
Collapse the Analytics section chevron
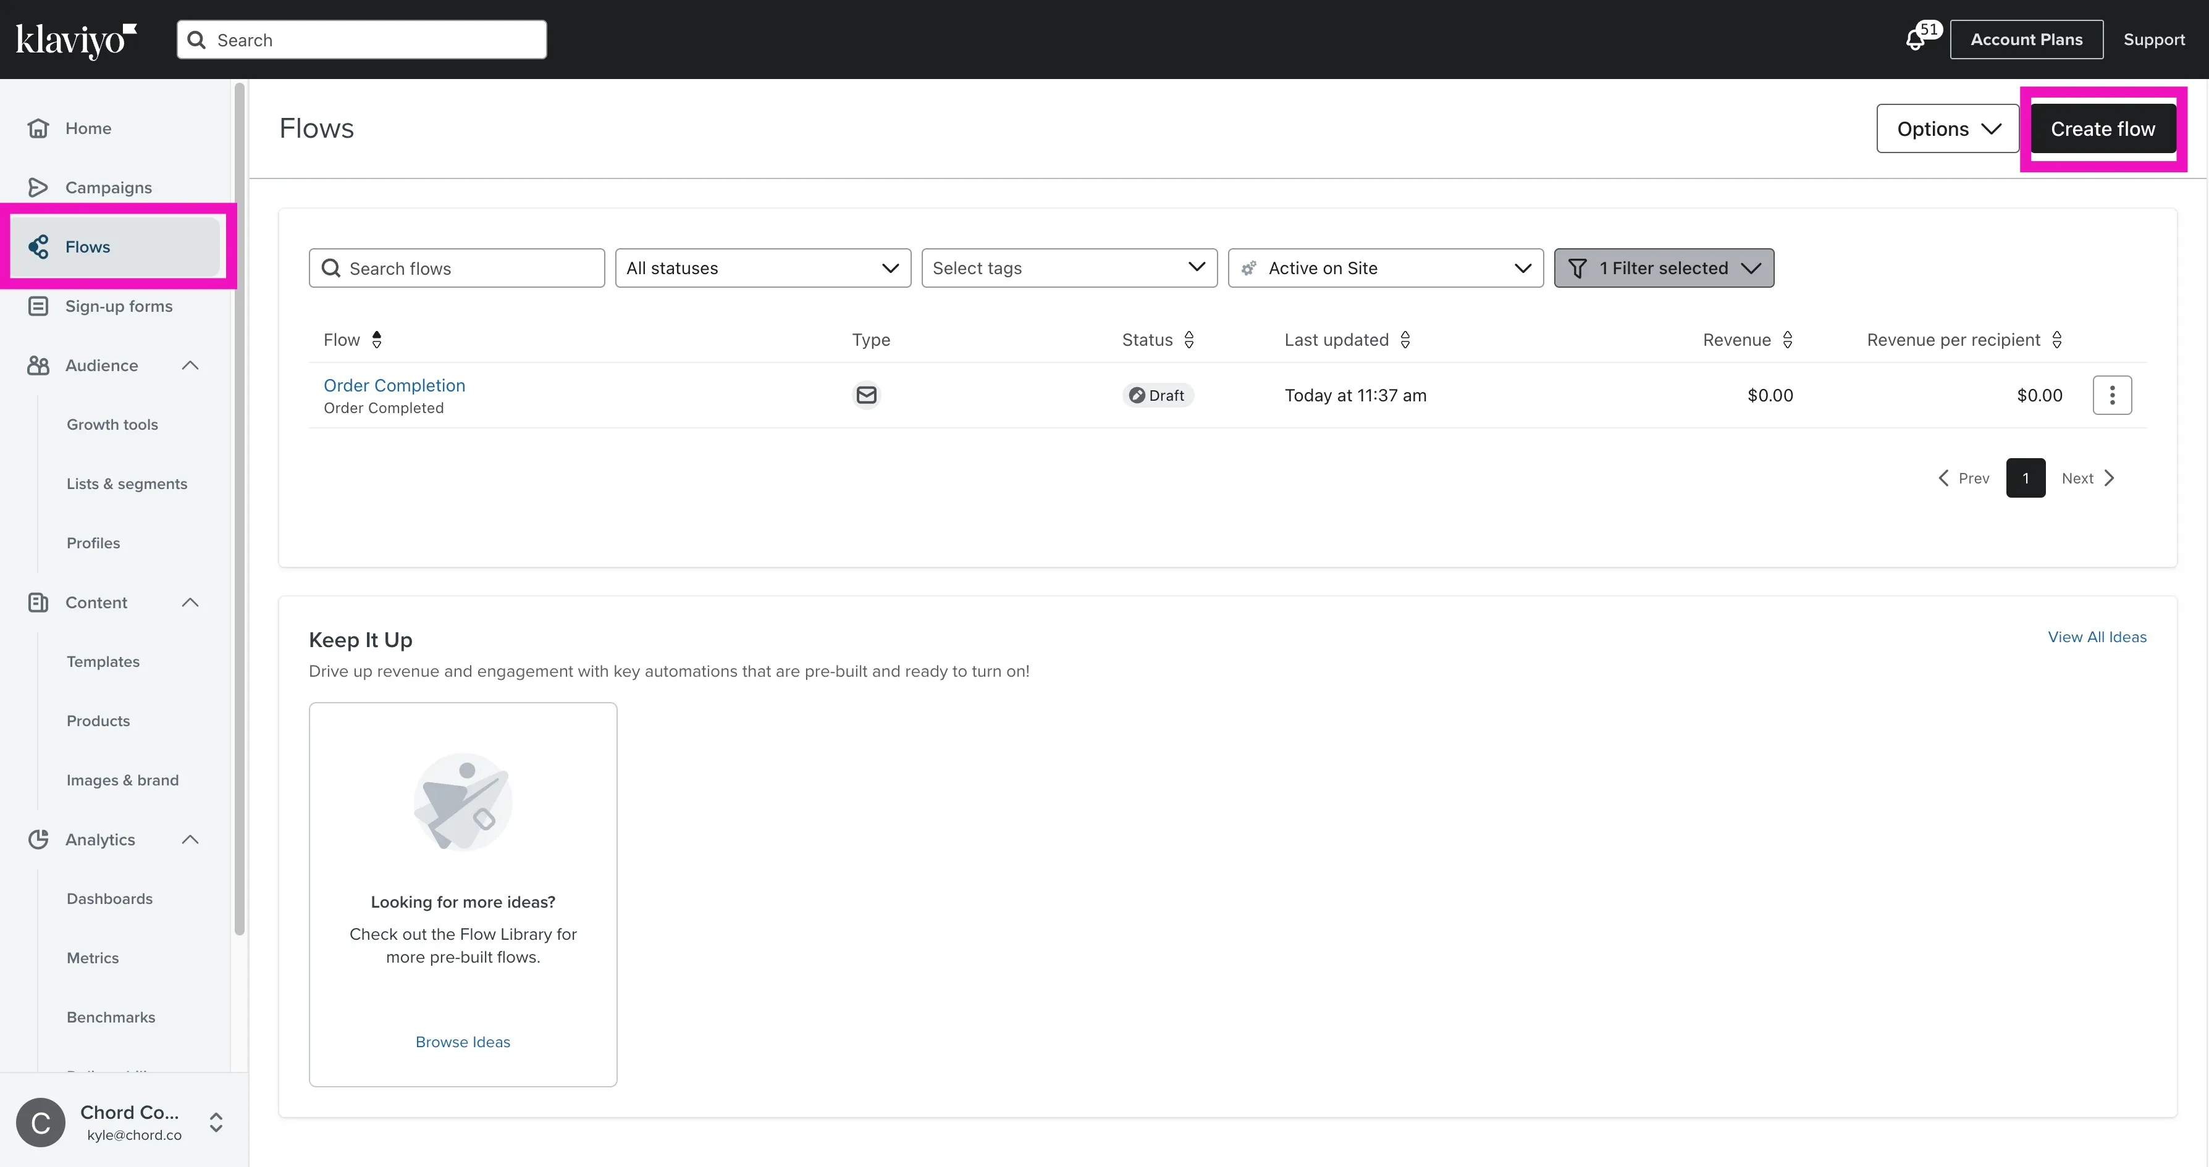190,840
